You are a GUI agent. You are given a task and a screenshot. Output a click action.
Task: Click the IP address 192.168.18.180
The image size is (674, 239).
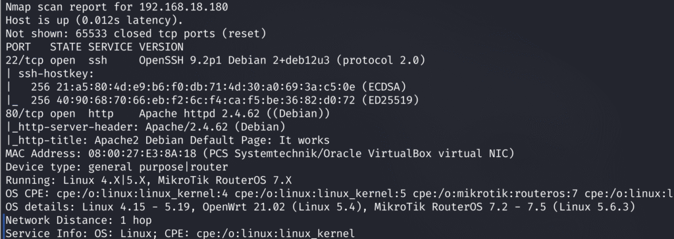pyautogui.click(x=184, y=7)
